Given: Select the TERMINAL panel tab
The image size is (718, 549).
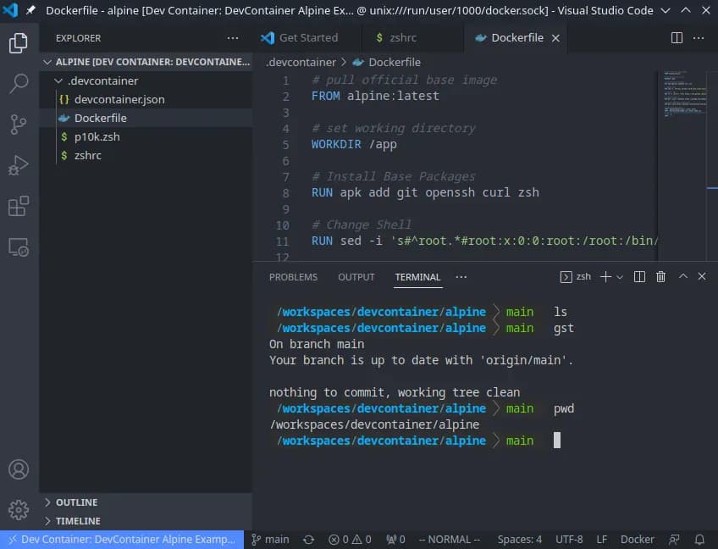Looking at the screenshot, I should point(417,277).
